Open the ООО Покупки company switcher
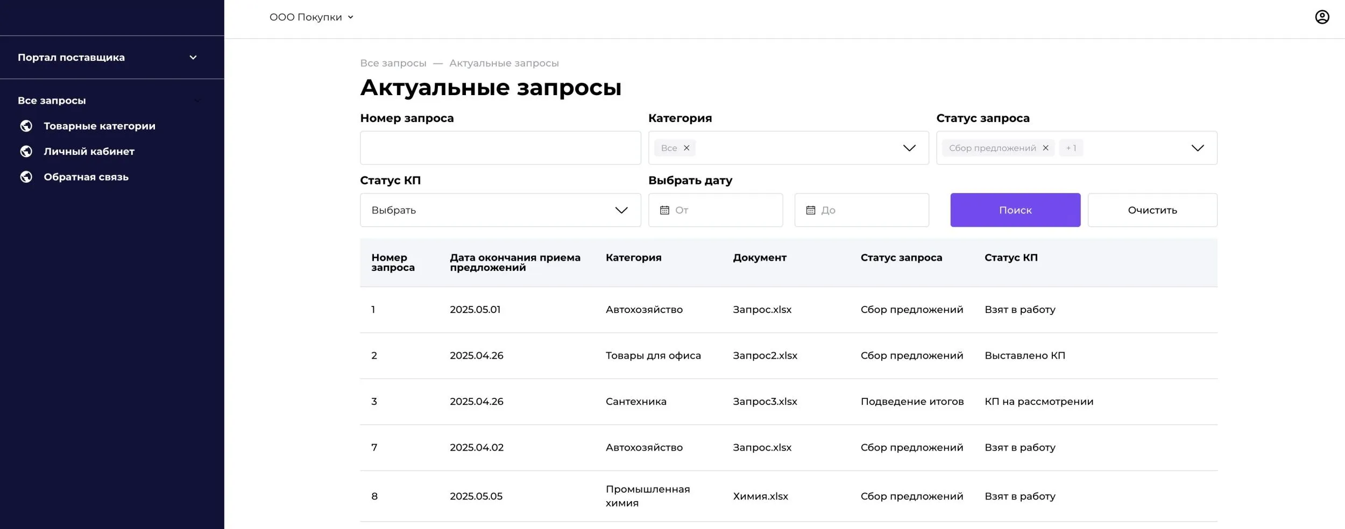Screen dimensions: 1345x529 tap(311, 17)
